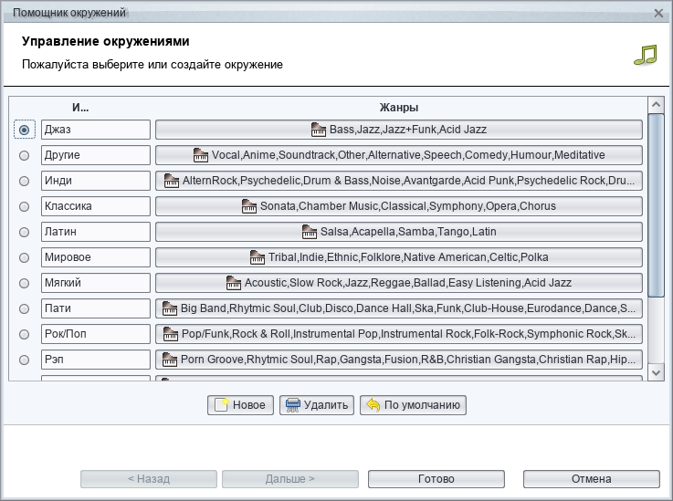Click the scrollbar down arrow

pos(656,372)
